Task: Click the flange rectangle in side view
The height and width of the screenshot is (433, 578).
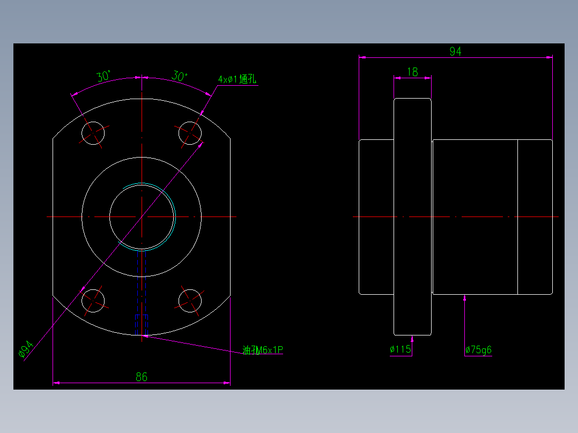Action: [412, 216]
